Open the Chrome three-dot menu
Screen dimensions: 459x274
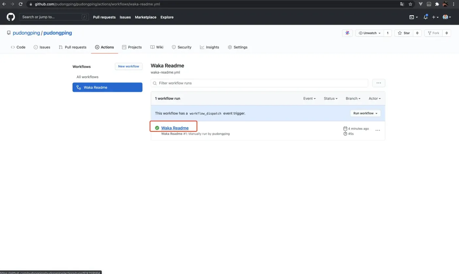coord(454,4)
